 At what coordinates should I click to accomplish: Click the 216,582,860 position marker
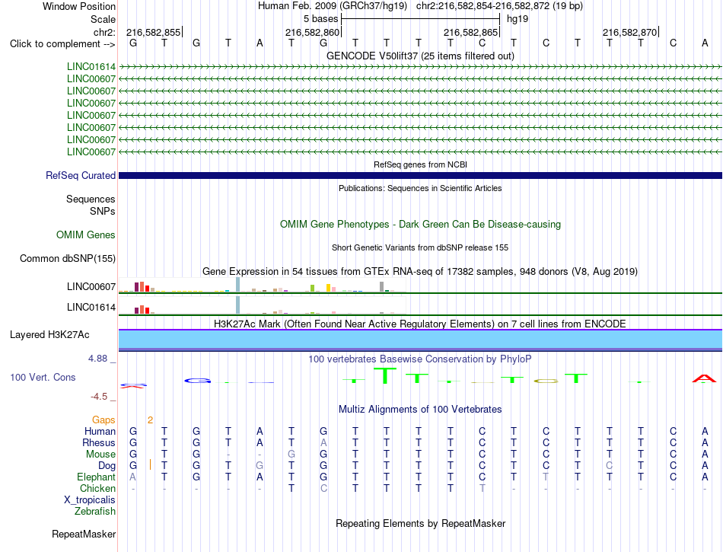pos(312,32)
